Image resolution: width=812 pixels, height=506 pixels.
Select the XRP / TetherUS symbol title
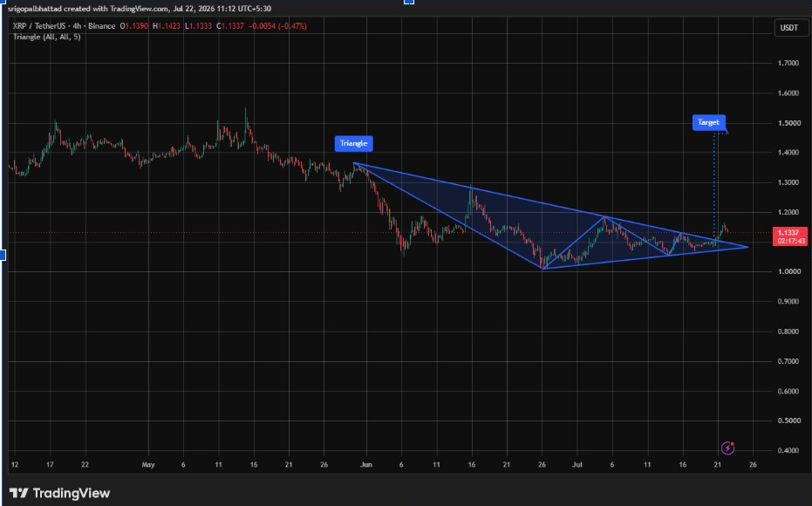[38, 26]
